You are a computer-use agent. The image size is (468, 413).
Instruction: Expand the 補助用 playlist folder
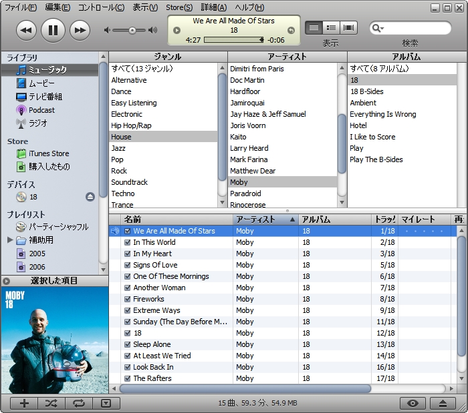click(x=10, y=240)
